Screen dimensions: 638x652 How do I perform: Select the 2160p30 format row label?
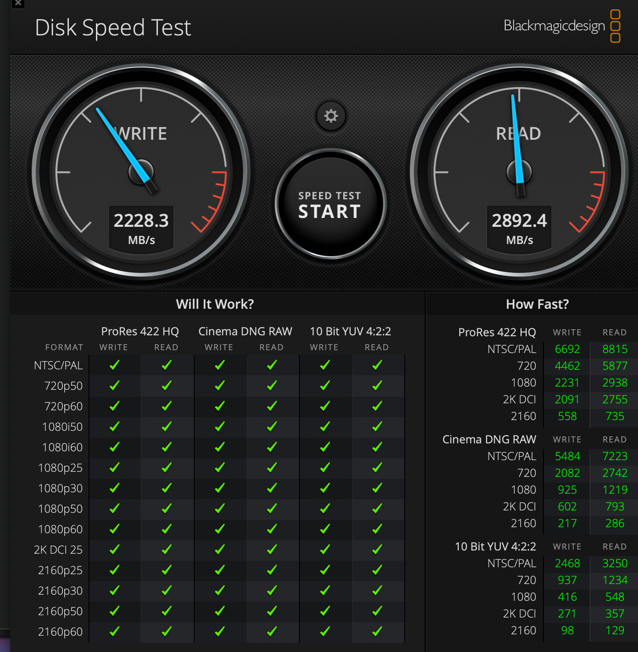pos(61,591)
